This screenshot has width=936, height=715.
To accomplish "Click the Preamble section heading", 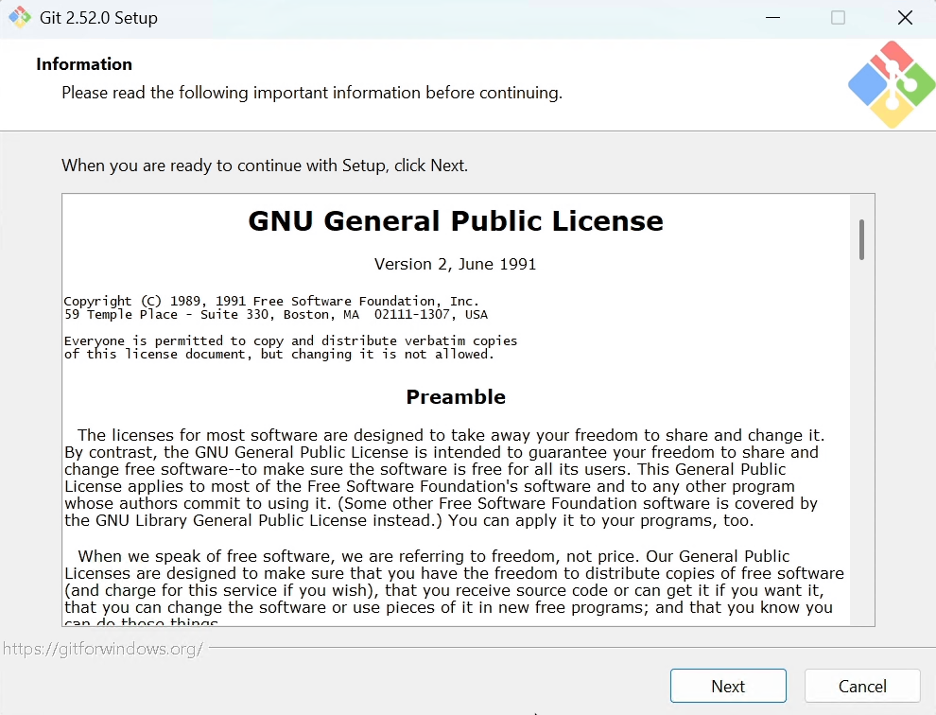I will point(456,397).
